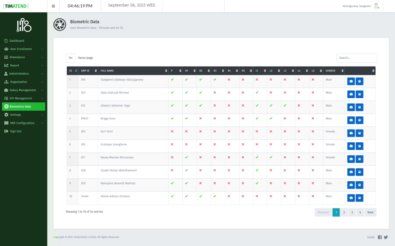
Task: Expand the User Enrollment sidebar menu
Action: click(23, 49)
